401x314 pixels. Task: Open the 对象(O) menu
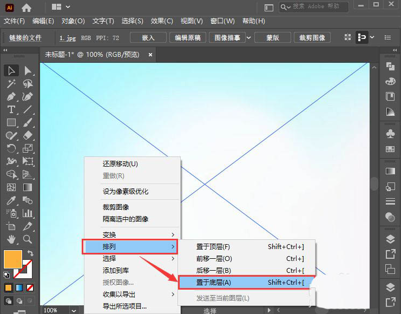tap(73, 21)
